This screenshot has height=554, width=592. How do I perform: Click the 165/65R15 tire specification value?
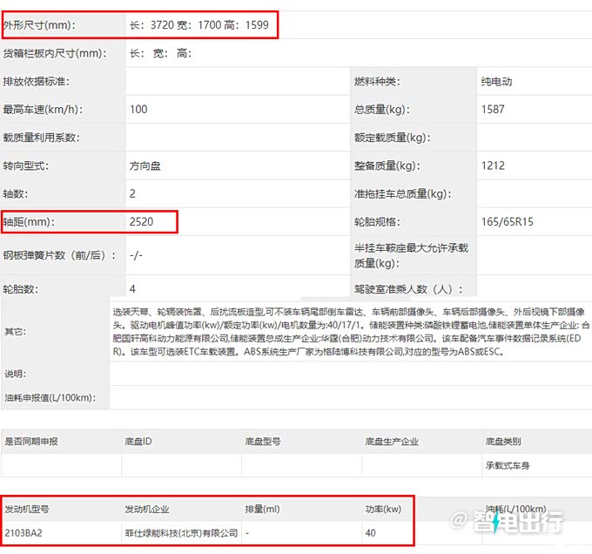[x=507, y=222]
